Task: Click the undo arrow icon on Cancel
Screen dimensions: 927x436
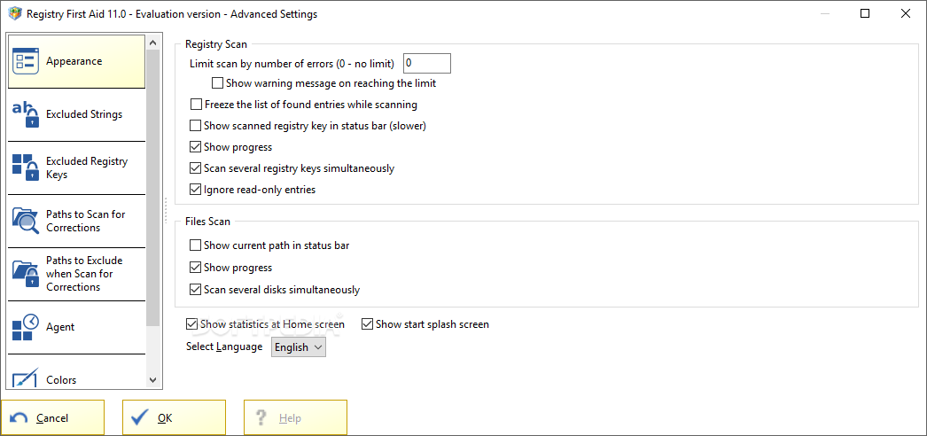Action: tap(19, 418)
